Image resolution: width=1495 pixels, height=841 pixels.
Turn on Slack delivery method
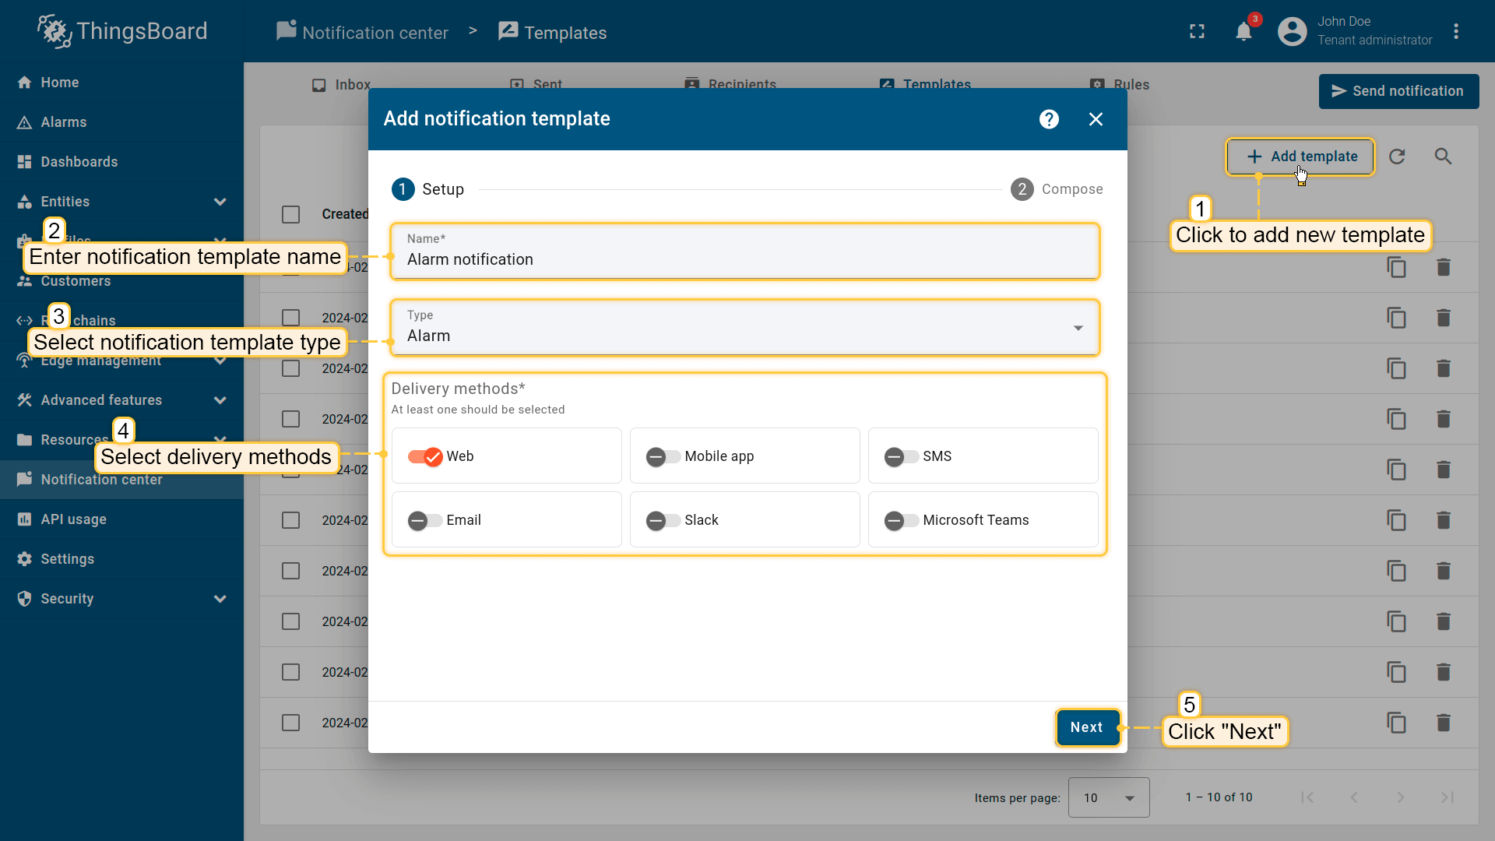(663, 520)
